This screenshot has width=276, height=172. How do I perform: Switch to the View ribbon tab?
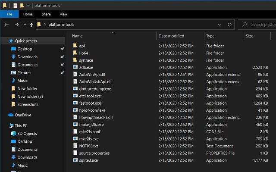coord(63,14)
